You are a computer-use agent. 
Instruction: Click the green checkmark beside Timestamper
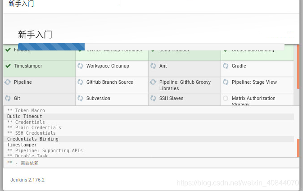coord(8,66)
